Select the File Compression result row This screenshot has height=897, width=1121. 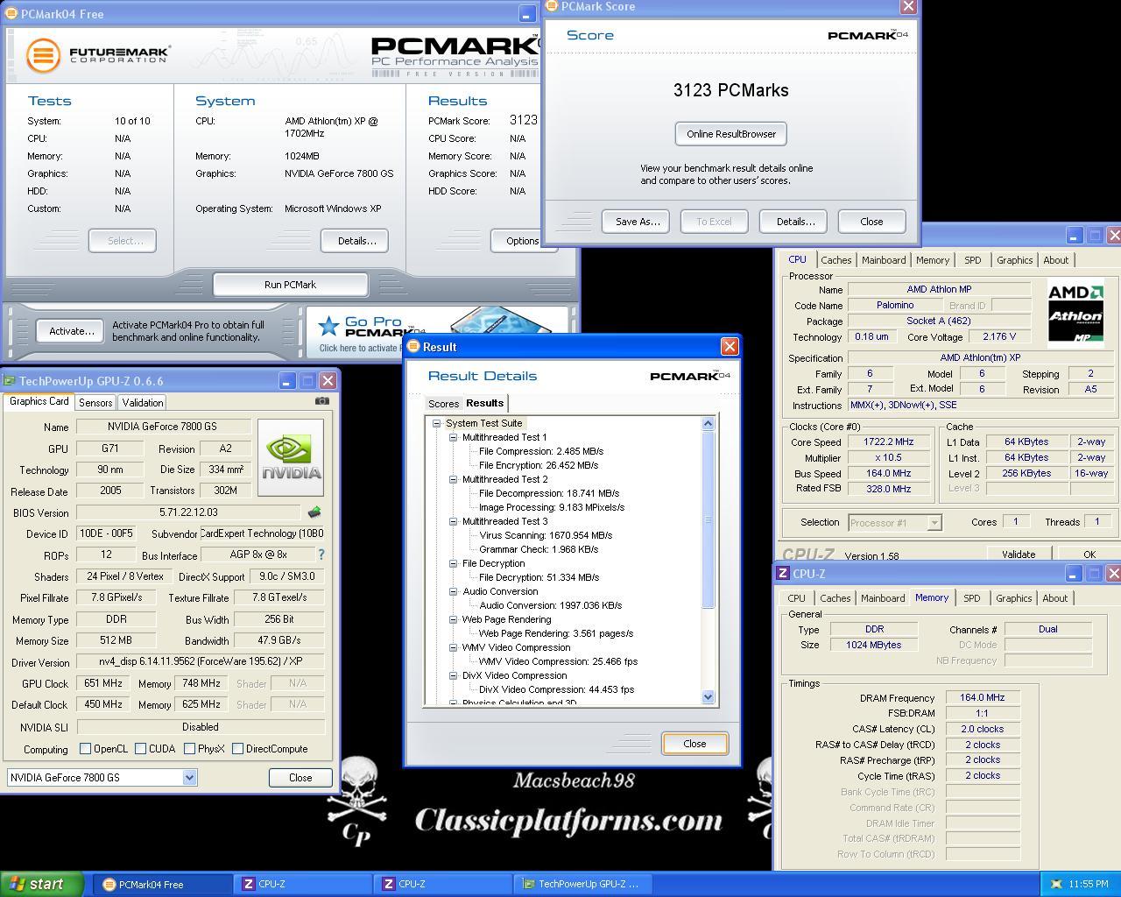click(540, 451)
